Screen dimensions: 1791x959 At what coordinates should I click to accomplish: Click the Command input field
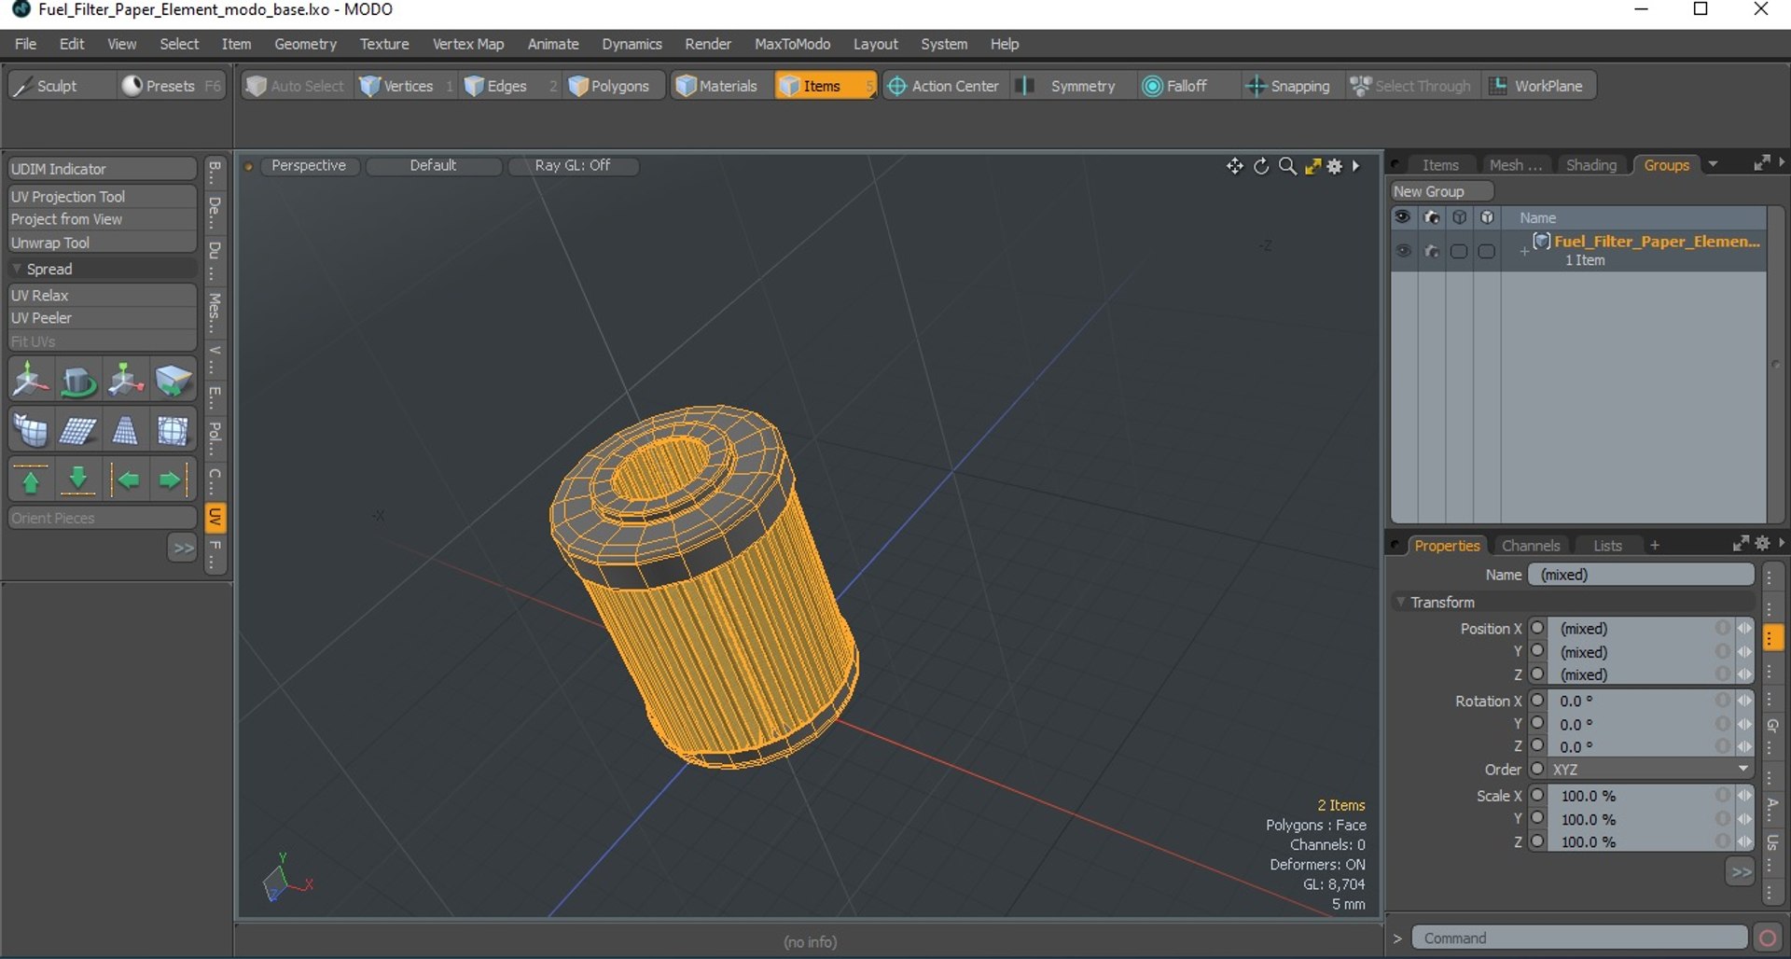point(1578,938)
